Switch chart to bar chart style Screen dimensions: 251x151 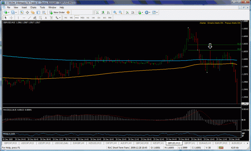97,12
